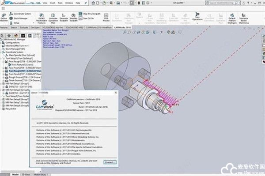Screen dimensions: 265x176
Task: Expand the Rough Groove2 operation node
Action: coord(4,77)
